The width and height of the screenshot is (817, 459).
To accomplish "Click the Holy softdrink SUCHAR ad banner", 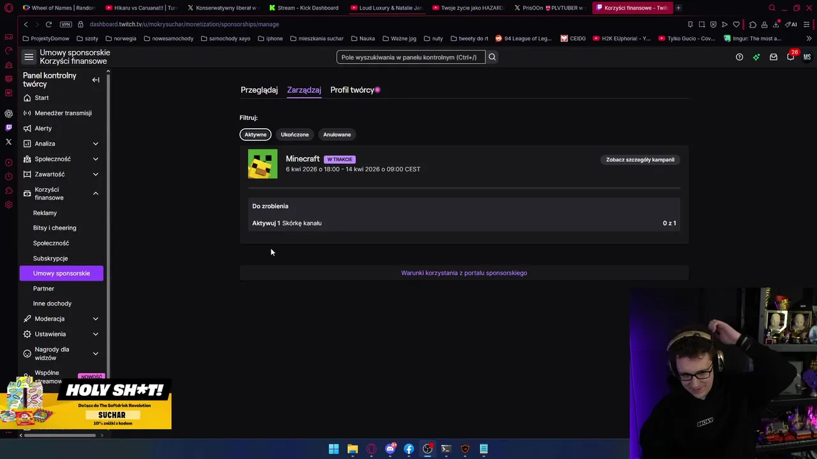I will click(x=86, y=404).
